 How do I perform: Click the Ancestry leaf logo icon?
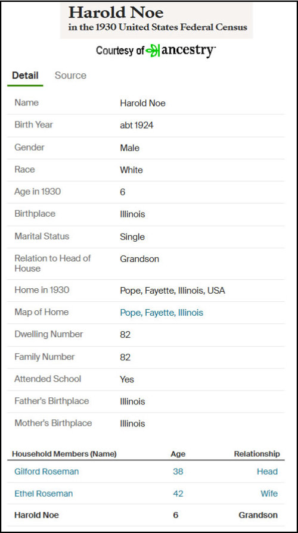[x=153, y=51]
